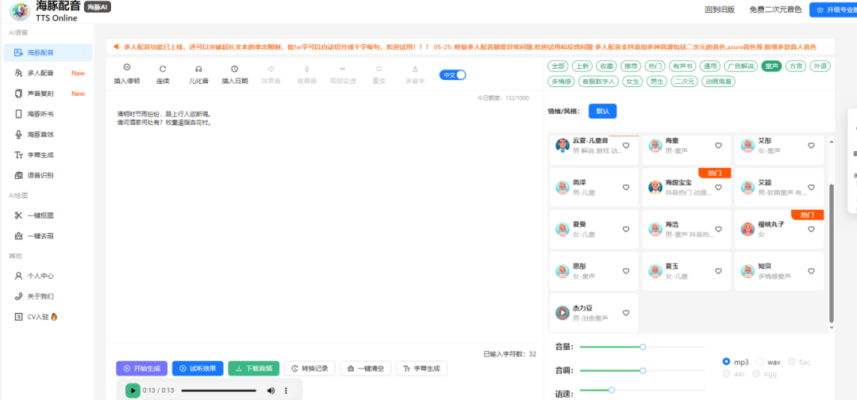This screenshot has height=400, width=857.
Task: Open 一键去瑕 in the sidebar
Action: tap(48, 236)
